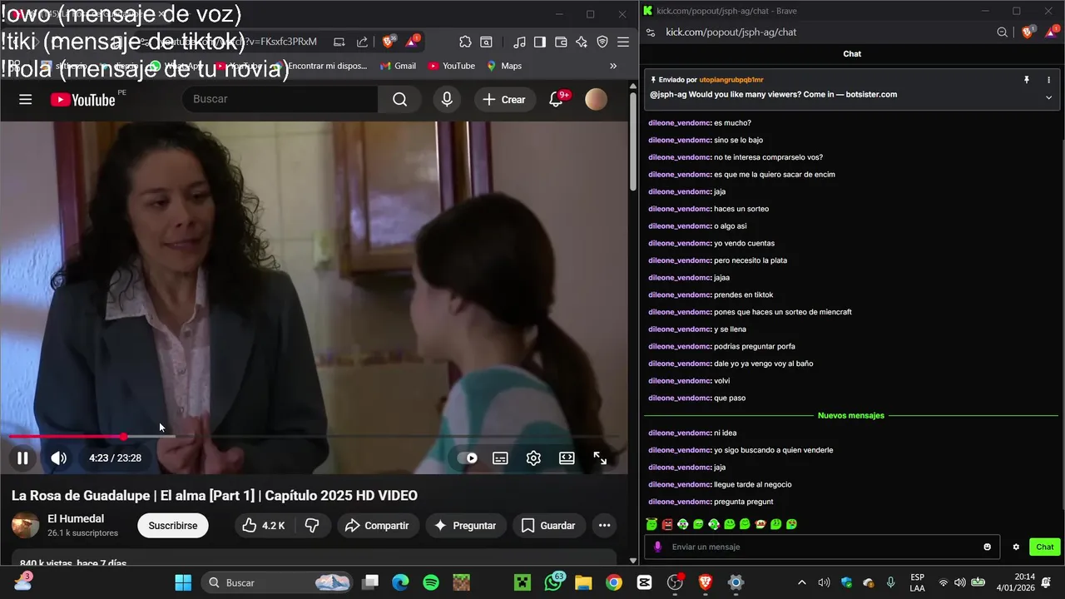
Task: Send message with green Chat button
Action: (x=1045, y=547)
